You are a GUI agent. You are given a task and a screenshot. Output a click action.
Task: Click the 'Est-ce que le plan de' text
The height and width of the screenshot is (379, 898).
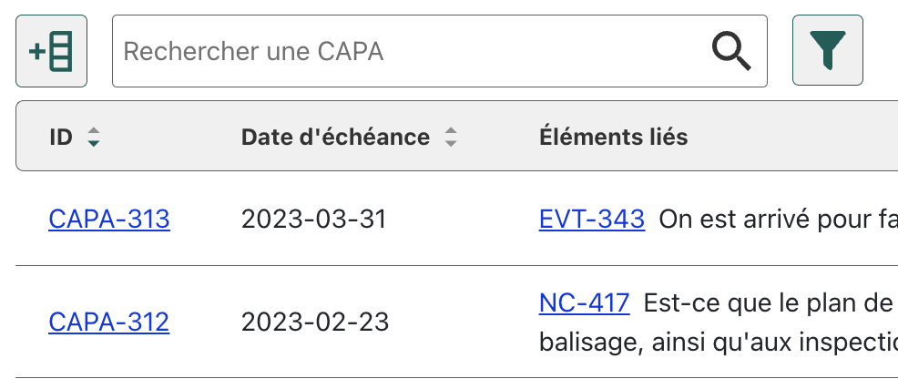pyautogui.click(x=769, y=302)
